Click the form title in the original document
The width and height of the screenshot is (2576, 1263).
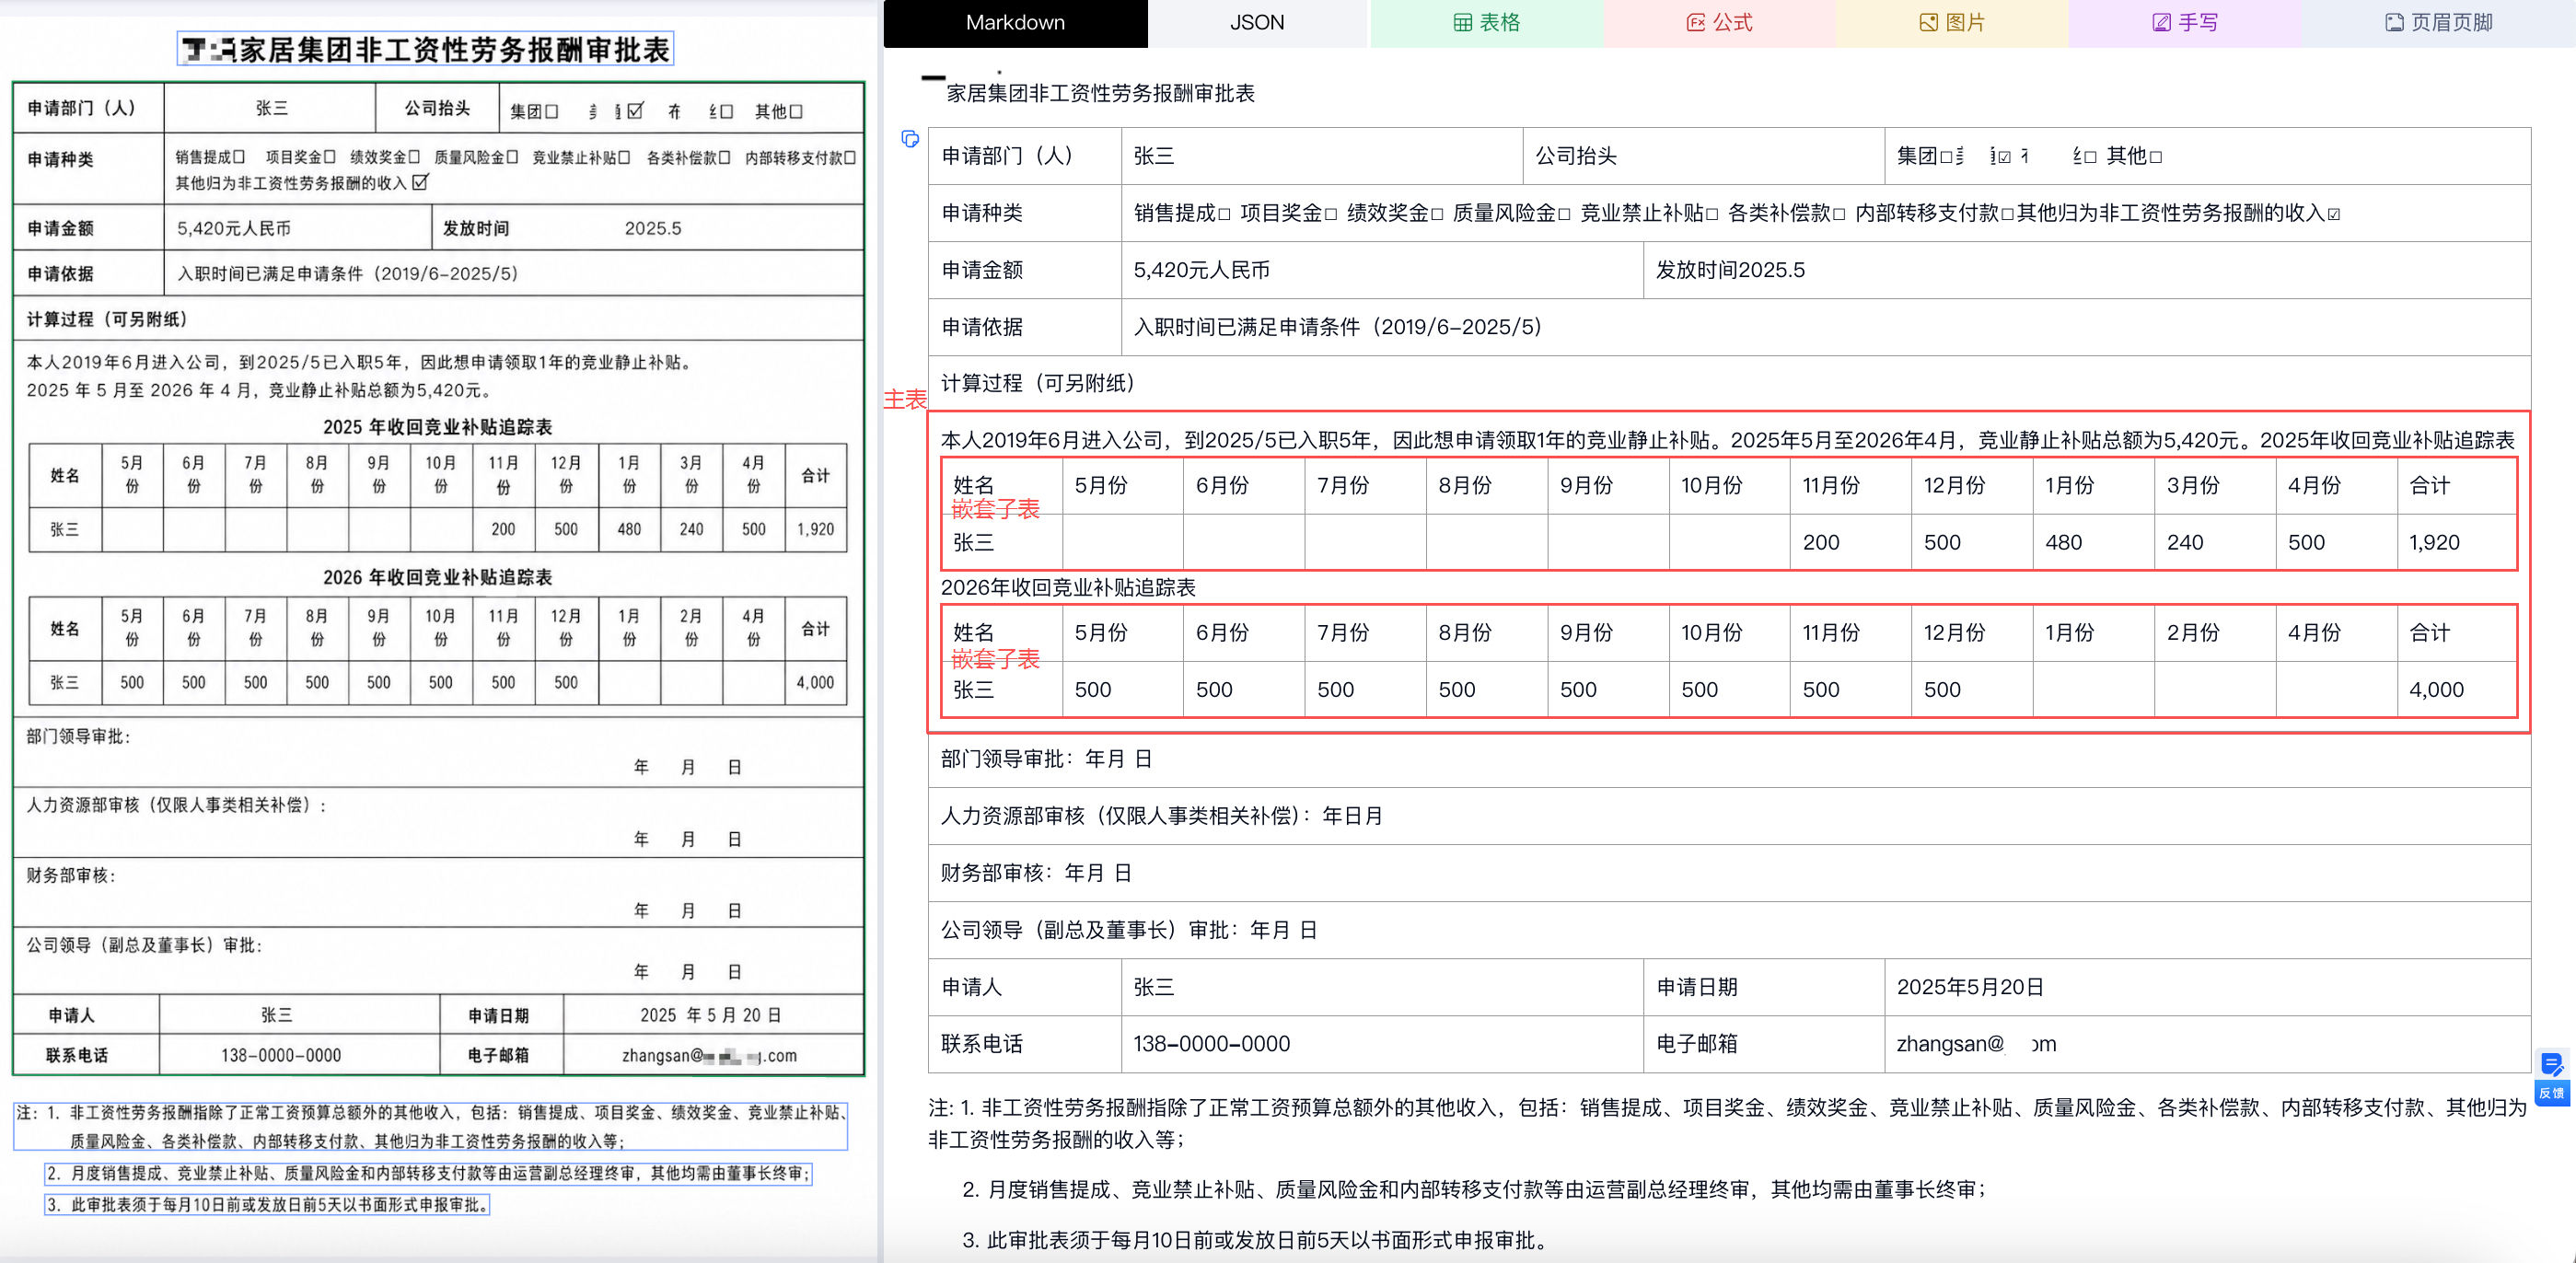426,49
